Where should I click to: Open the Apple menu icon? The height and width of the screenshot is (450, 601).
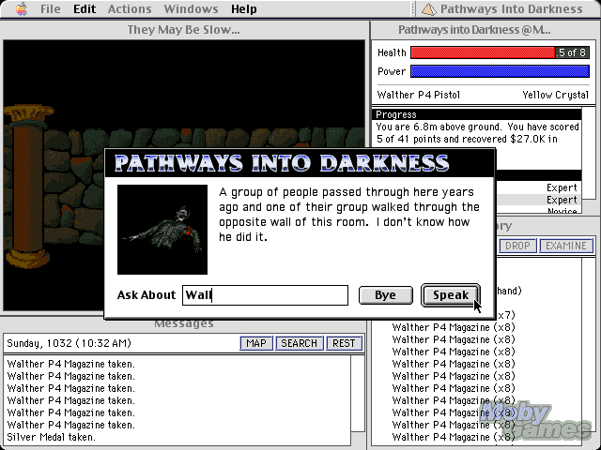coord(22,8)
